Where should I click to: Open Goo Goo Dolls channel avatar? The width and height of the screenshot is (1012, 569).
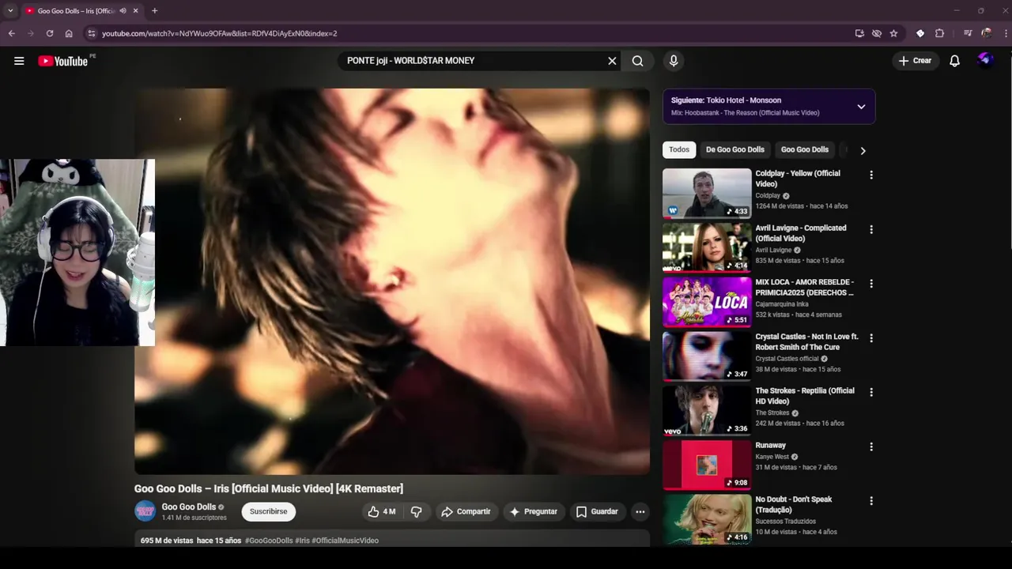[x=145, y=511]
